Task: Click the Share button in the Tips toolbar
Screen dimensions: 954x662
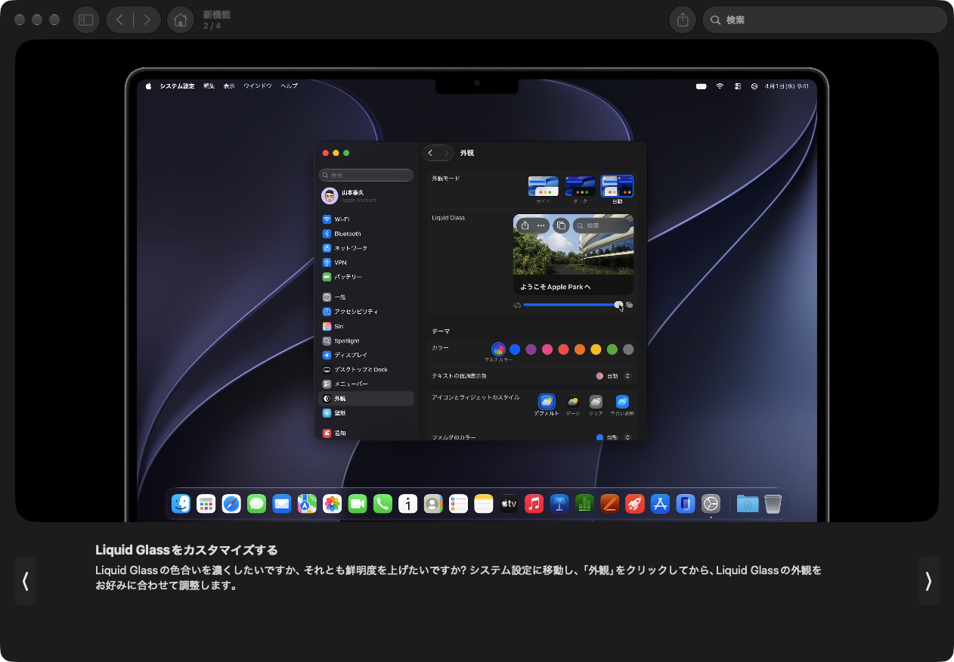Action: 683,20
